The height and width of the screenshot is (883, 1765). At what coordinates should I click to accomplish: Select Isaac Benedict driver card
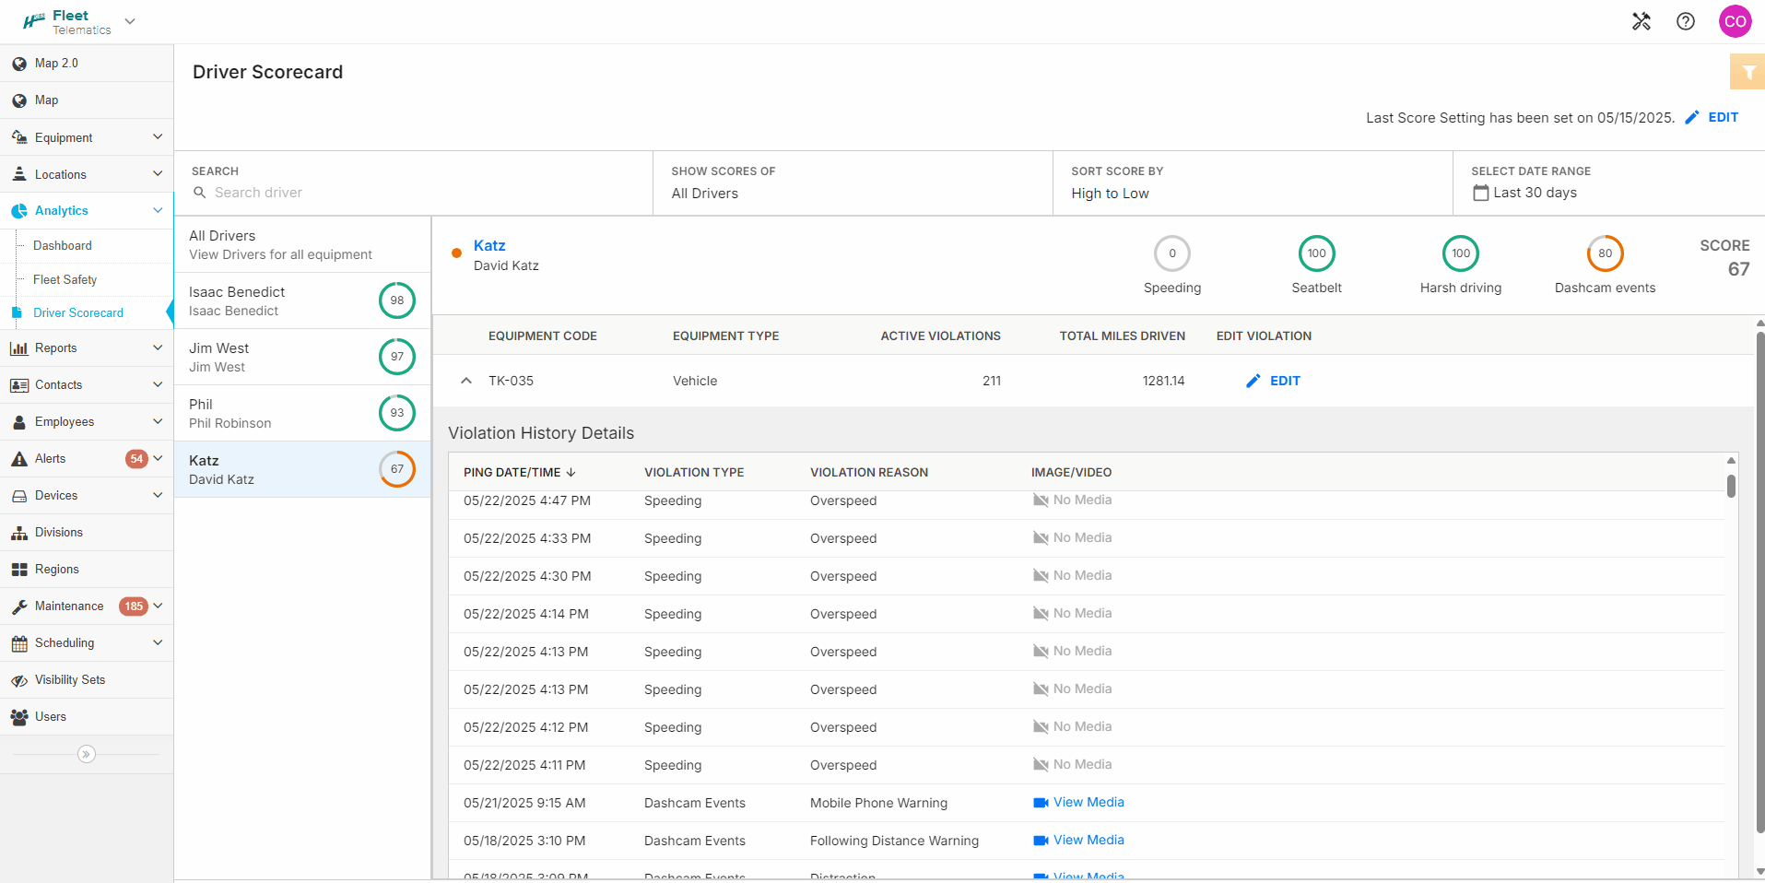click(302, 300)
